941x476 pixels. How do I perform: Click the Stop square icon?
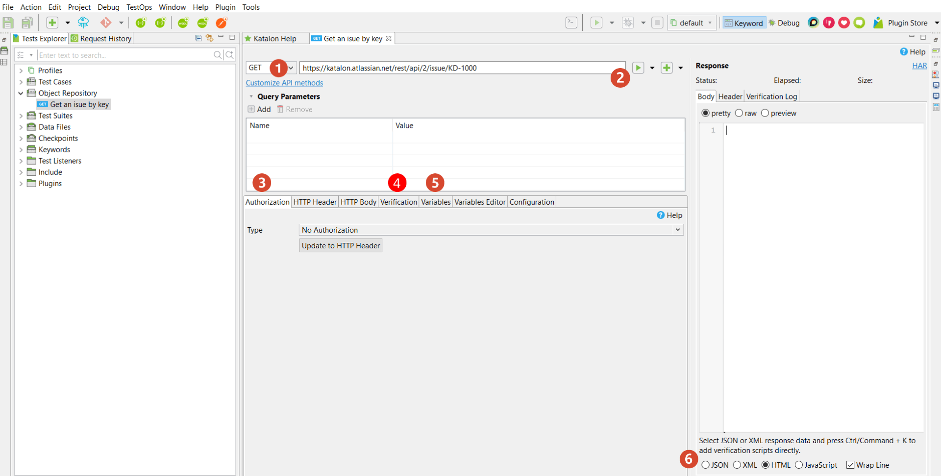pos(658,23)
